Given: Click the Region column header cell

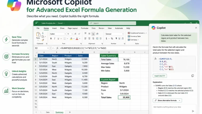Looking at the screenshot, I should (56, 56).
